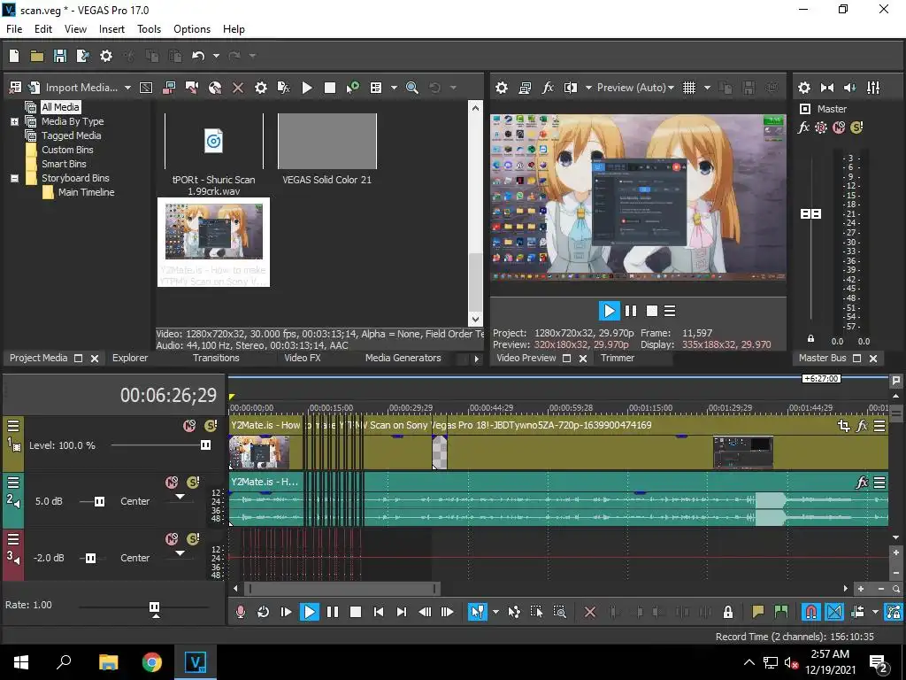Open a project with the folder icon
This screenshot has height=680, width=906.
(37, 56)
